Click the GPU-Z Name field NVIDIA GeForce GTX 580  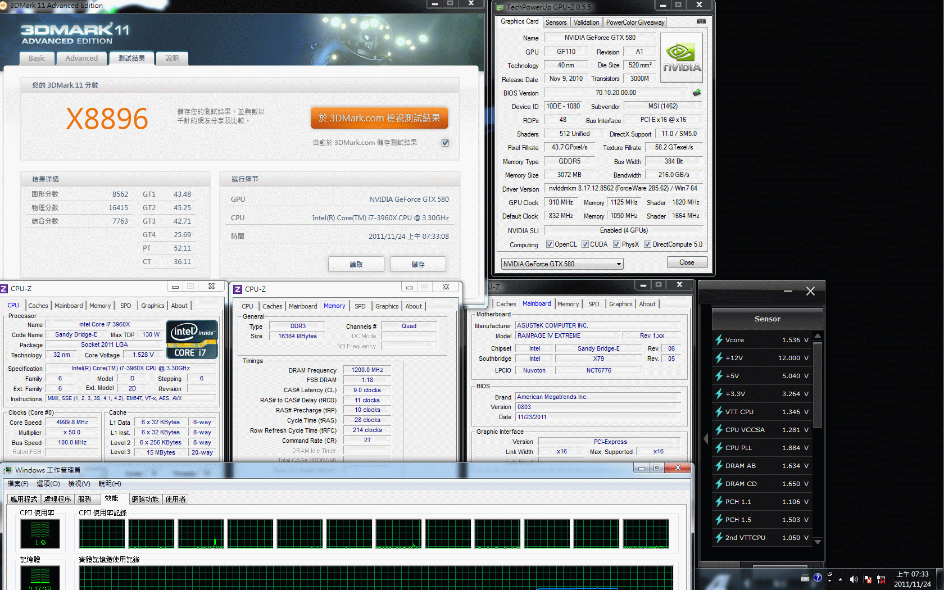click(x=600, y=38)
